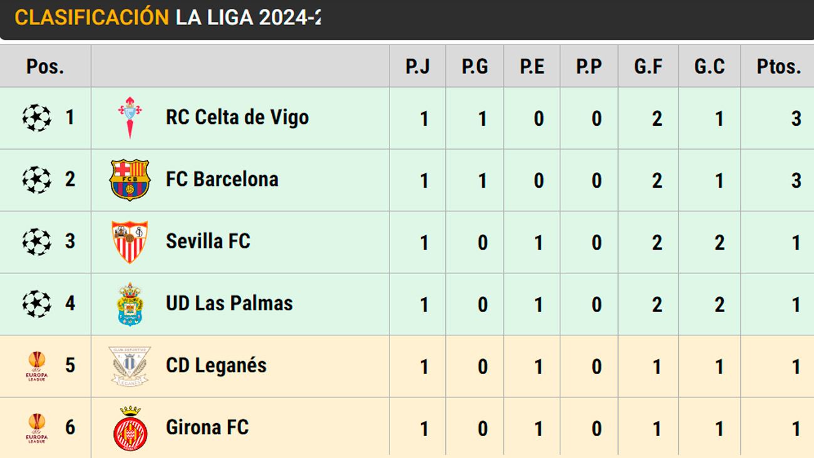The width and height of the screenshot is (814, 458).
Task: Click the Sevilla FC crest icon
Action: coord(130,242)
